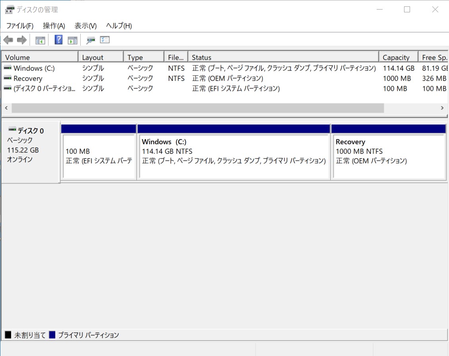Click the Refresh/connect disk toolbar icon
The height and width of the screenshot is (356, 449).
tap(91, 40)
